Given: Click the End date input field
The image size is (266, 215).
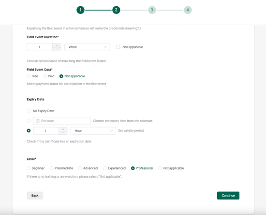Looking at the screenshot, I should pyautogui.click(x=62, y=121).
